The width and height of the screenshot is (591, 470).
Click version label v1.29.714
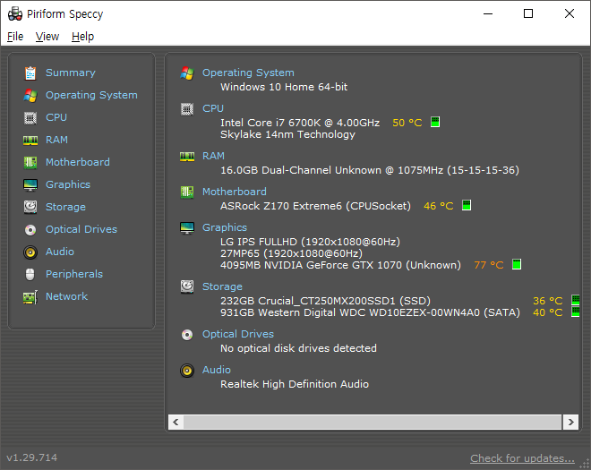(32, 457)
